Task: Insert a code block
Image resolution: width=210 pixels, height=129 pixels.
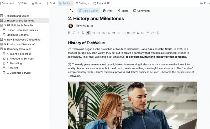Action: pos(109,33)
